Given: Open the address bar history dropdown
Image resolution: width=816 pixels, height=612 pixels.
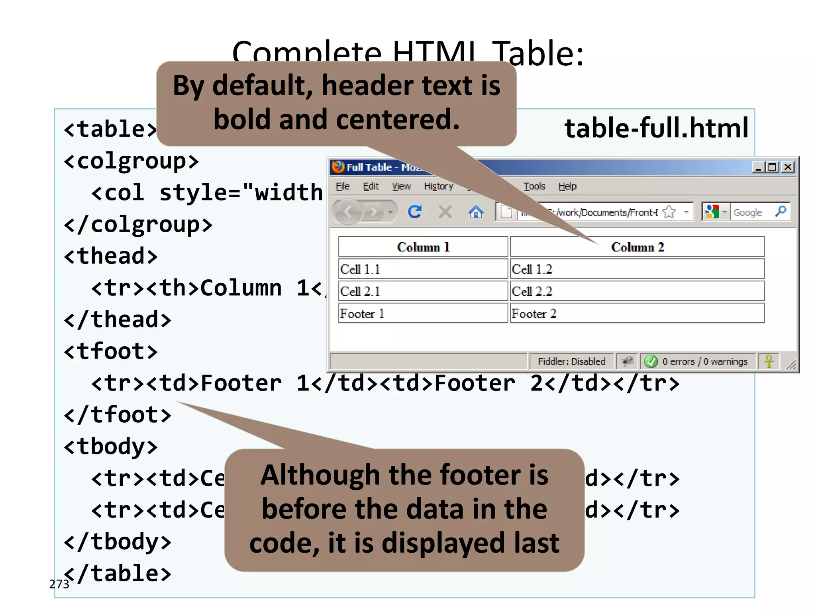Looking at the screenshot, I should coord(686,212).
